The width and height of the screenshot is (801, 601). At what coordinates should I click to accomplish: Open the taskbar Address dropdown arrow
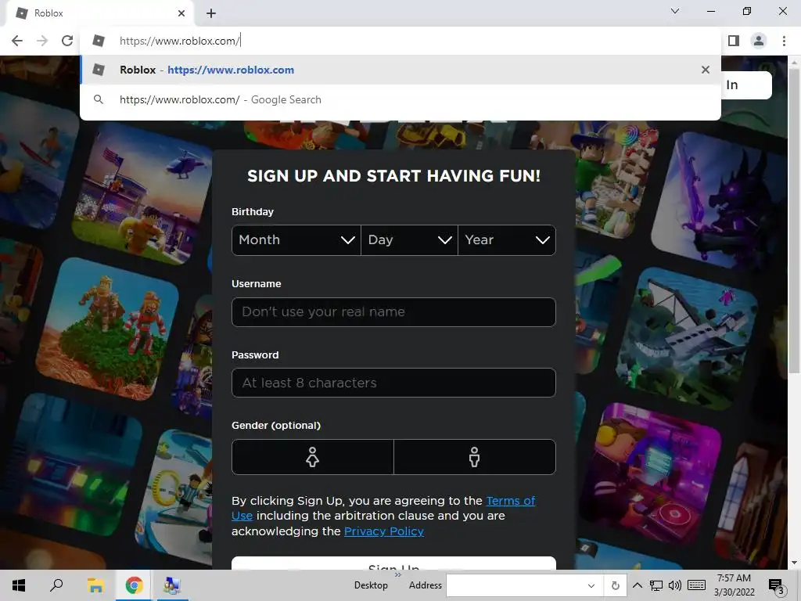pyautogui.click(x=591, y=585)
